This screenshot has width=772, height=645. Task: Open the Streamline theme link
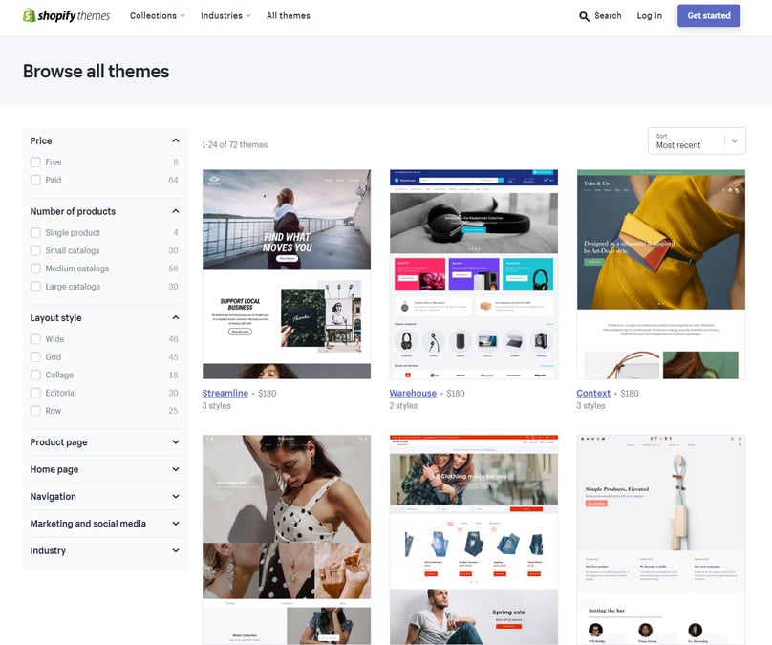pos(225,393)
